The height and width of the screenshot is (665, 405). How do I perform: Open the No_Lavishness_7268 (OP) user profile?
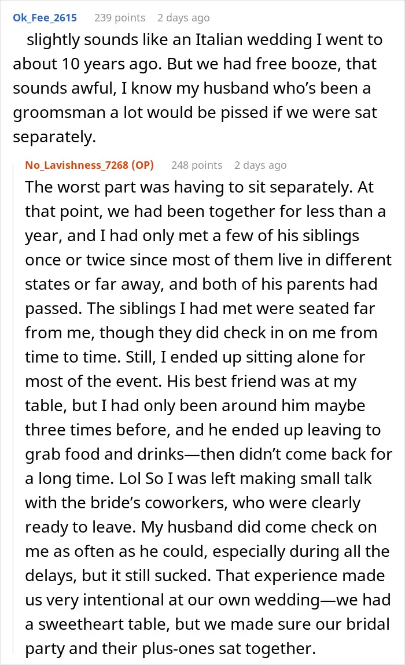point(89,165)
